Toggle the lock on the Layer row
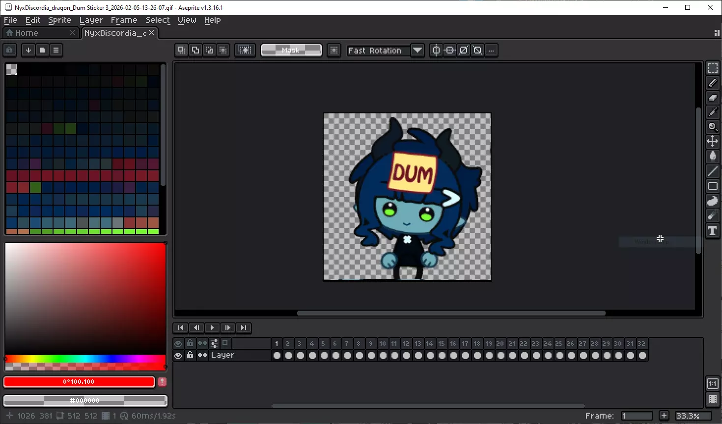 [x=190, y=355]
